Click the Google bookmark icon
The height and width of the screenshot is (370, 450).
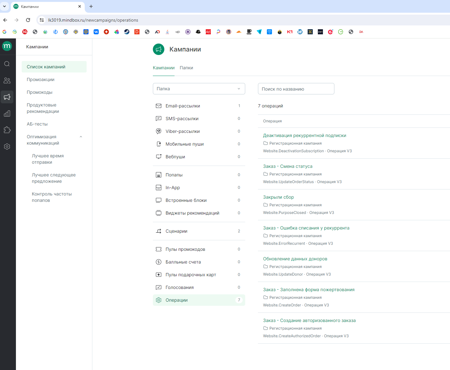(4, 32)
